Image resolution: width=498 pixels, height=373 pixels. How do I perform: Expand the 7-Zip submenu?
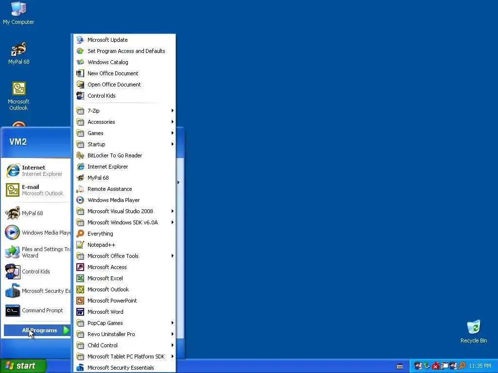pos(124,111)
